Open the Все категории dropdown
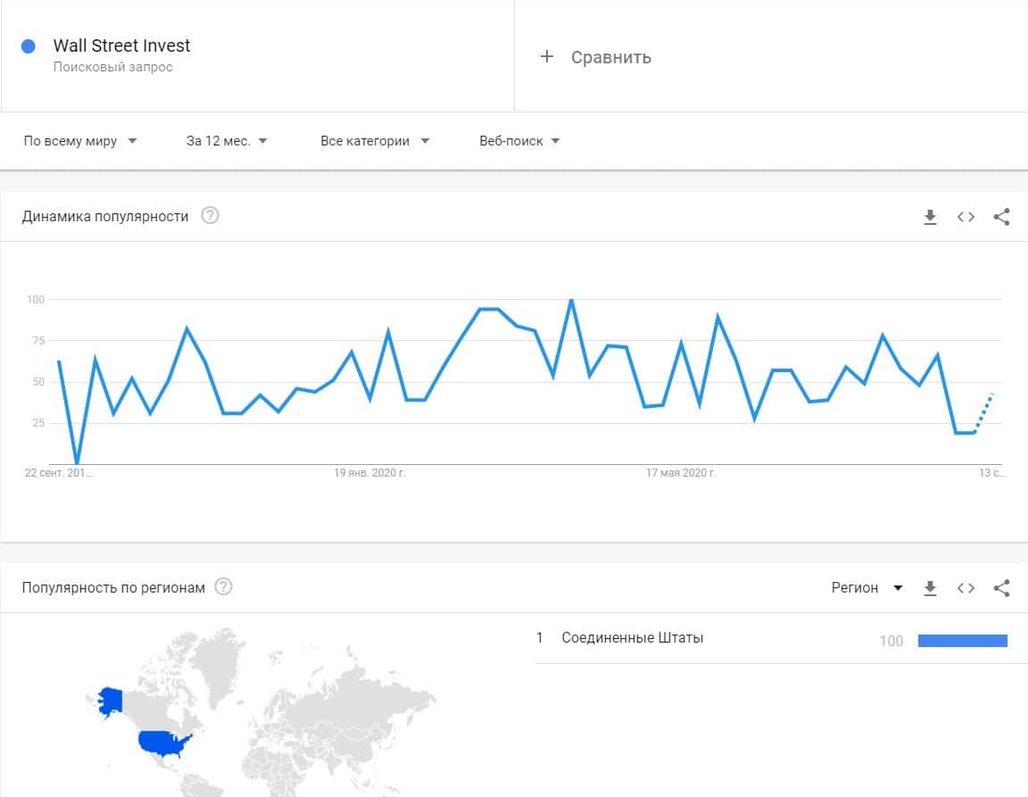 (375, 141)
